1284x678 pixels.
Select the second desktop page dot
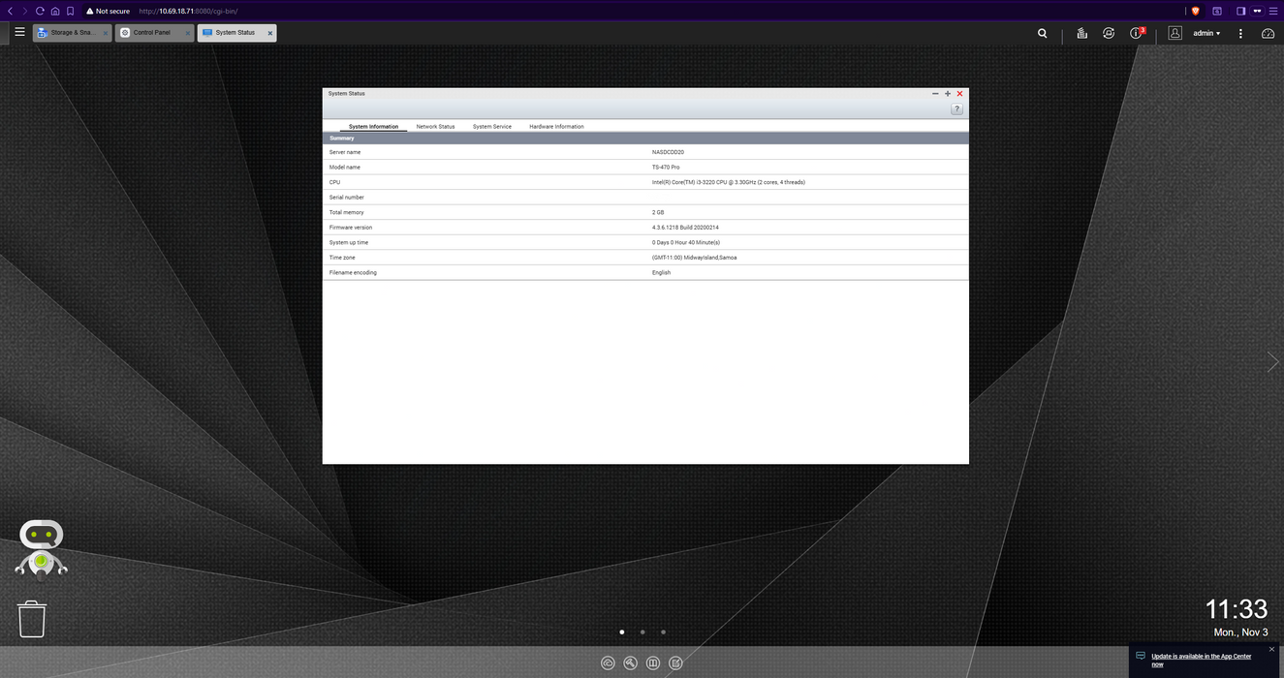pyautogui.click(x=642, y=632)
